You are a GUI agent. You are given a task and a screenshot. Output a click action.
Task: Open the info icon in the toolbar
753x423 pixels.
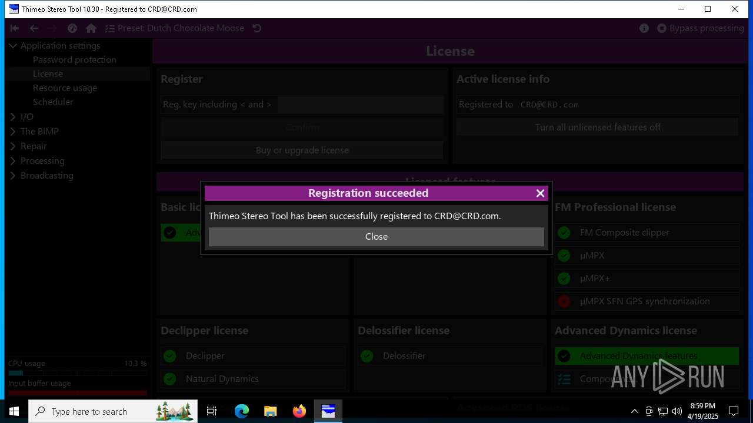click(x=644, y=28)
